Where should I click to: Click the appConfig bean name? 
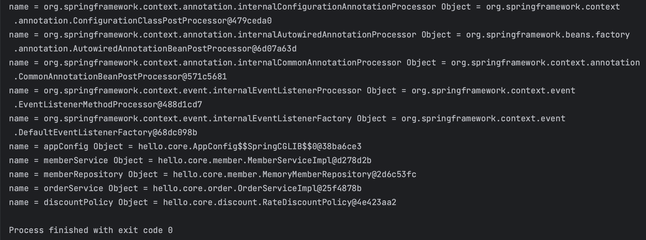[66, 146]
